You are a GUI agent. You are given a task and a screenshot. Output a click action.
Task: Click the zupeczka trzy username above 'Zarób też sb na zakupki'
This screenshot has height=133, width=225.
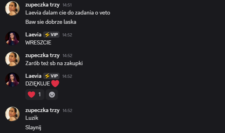click(42, 55)
